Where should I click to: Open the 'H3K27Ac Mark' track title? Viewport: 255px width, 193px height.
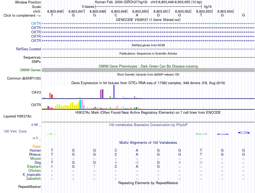pyautogui.click(x=148, y=113)
